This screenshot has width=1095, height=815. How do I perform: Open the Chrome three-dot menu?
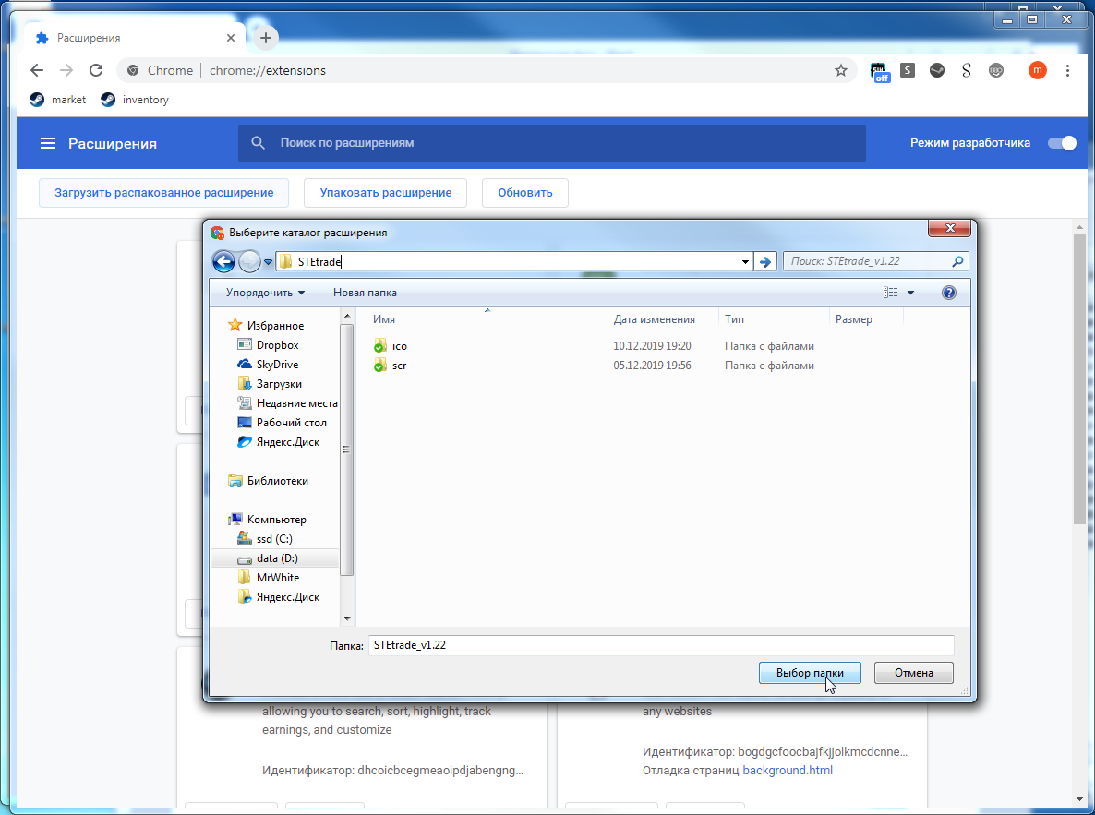click(x=1067, y=70)
